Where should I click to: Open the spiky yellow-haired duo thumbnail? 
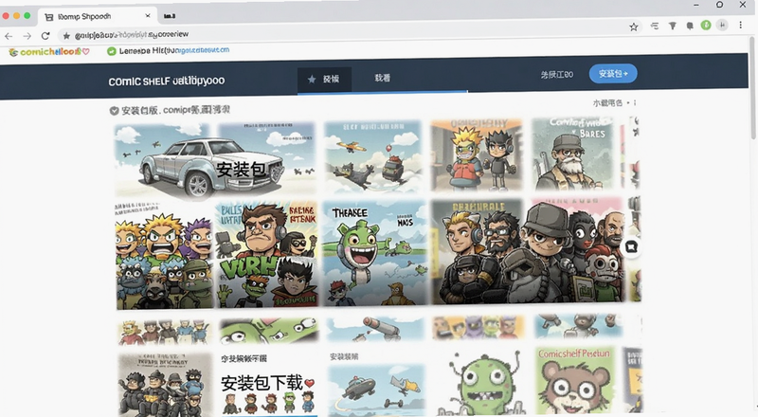point(477,155)
